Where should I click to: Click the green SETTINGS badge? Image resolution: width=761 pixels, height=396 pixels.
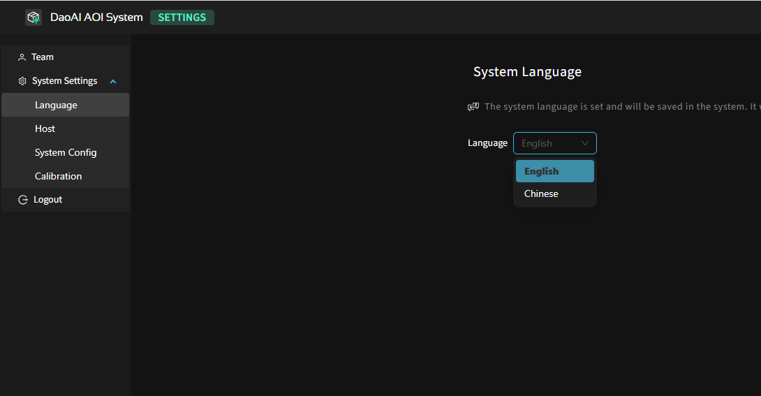tap(182, 17)
